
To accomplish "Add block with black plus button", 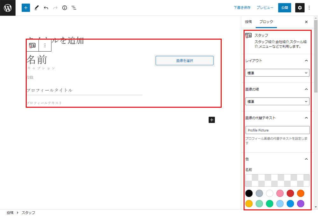I will click(212, 120).
